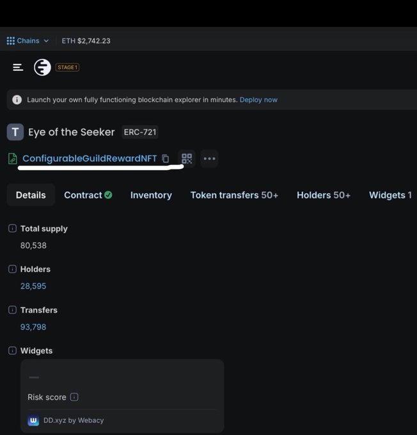Click the Chains grid icon
This screenshot has height=435, width=417.
coord(10,41)
